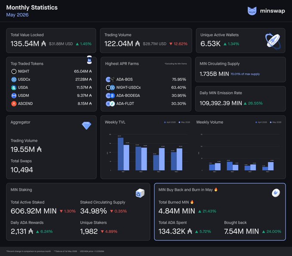Click the 2,131 Daily ADA Rewards figure
The height and width of the screenshot is (256, 292).
22,231
